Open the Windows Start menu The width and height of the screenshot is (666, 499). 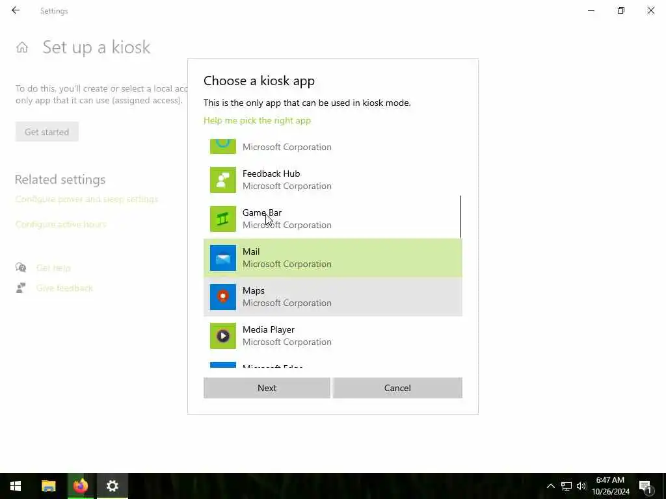(16, 486)
